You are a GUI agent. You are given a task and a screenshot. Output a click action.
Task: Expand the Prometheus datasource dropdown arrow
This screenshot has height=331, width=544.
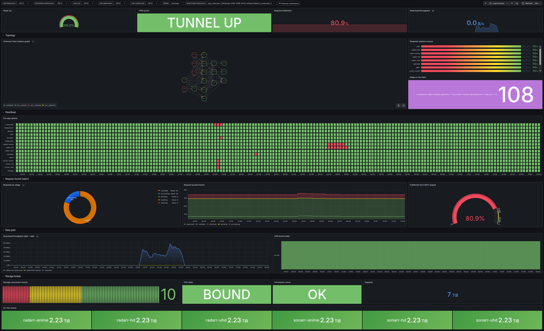coord(68,3)
